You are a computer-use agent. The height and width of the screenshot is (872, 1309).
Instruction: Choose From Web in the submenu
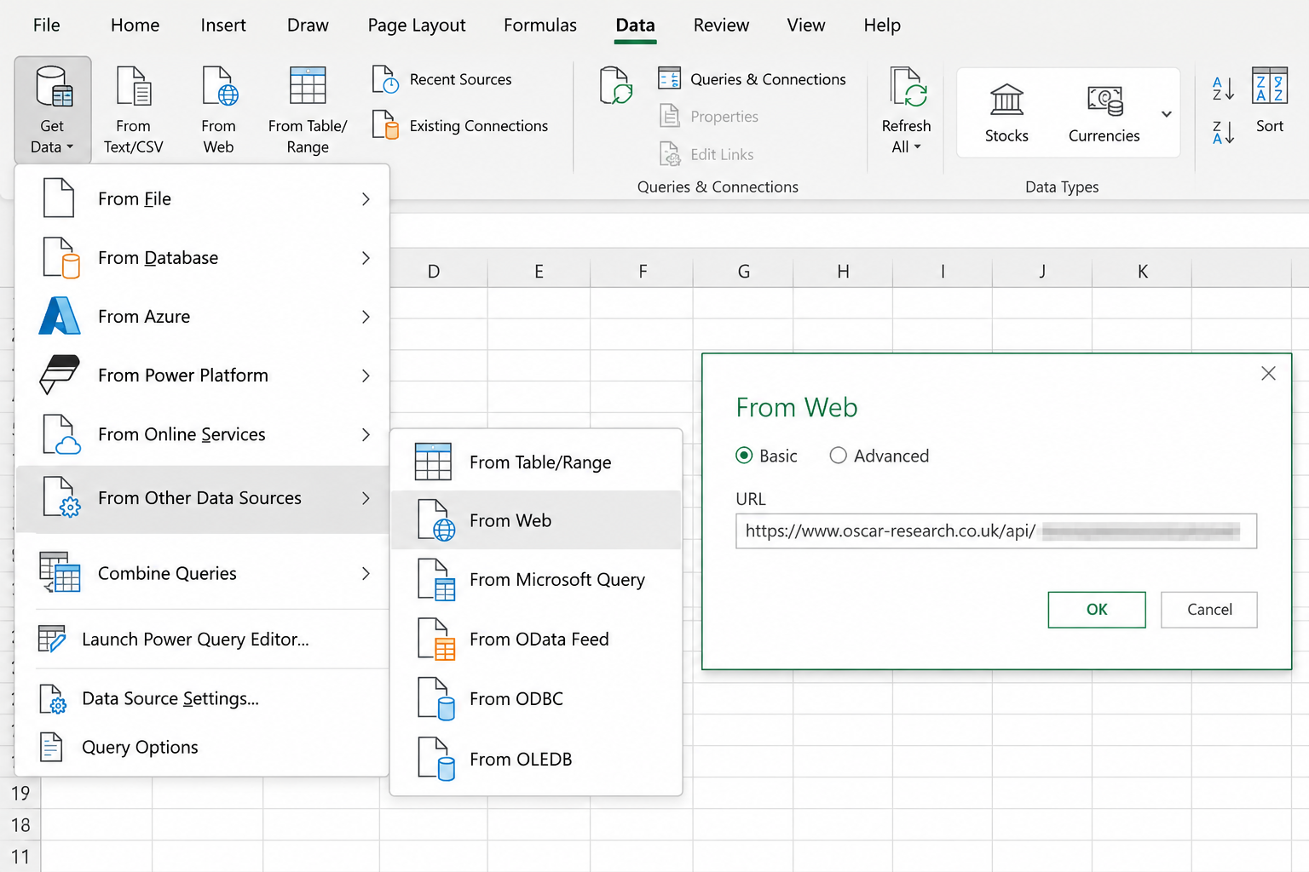(536, 520)
